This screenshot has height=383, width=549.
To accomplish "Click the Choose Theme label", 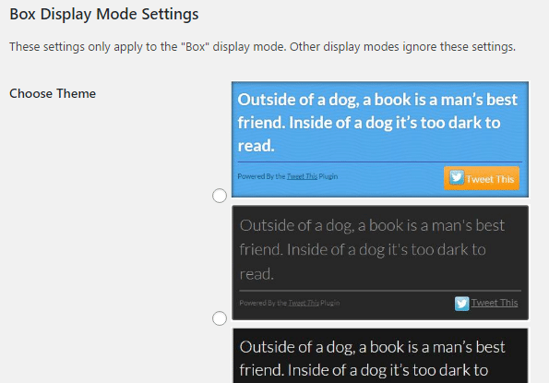I will click(53, 93).
